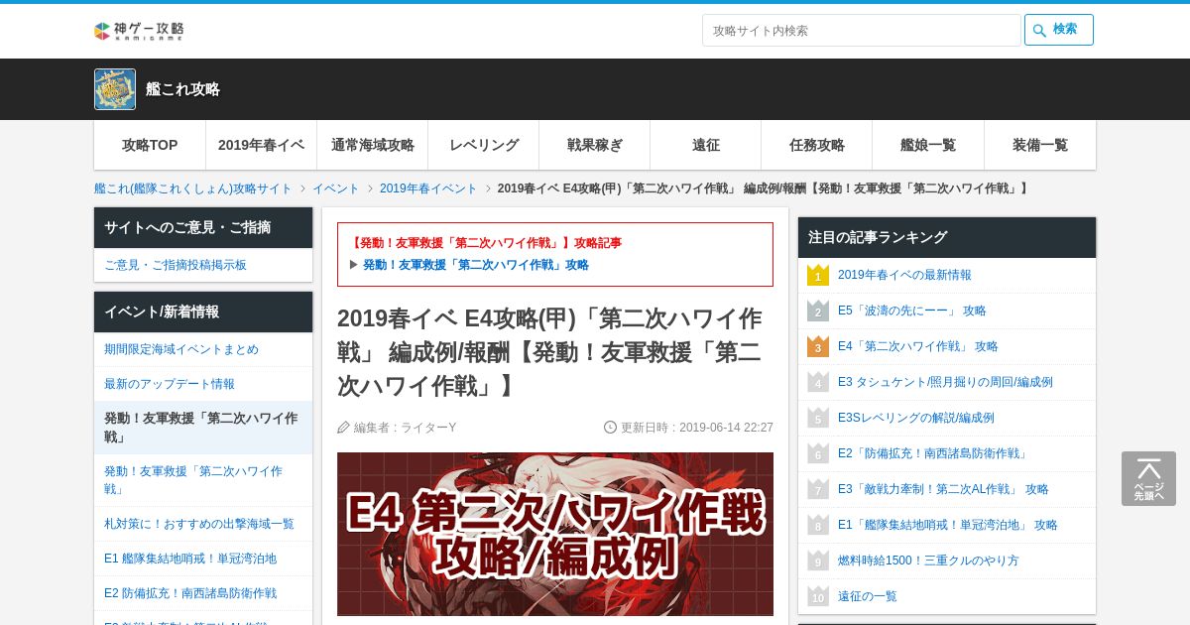Open ranking link E3Sレベリングの解説/編成例
Viewport: 1190px width, 625px height.
pos(916,418)
